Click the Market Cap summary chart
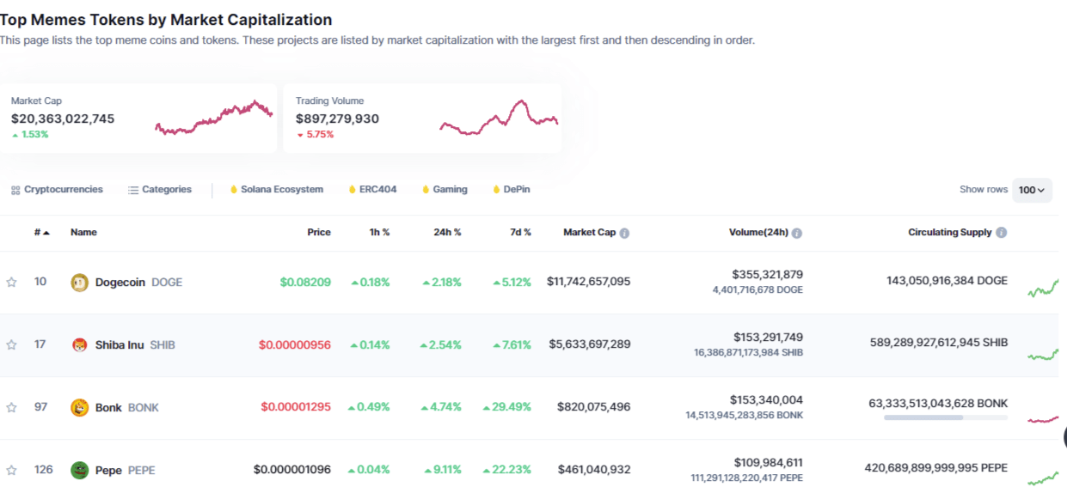The width and height of the screenshot is (1067, 493). coord(214,119)
